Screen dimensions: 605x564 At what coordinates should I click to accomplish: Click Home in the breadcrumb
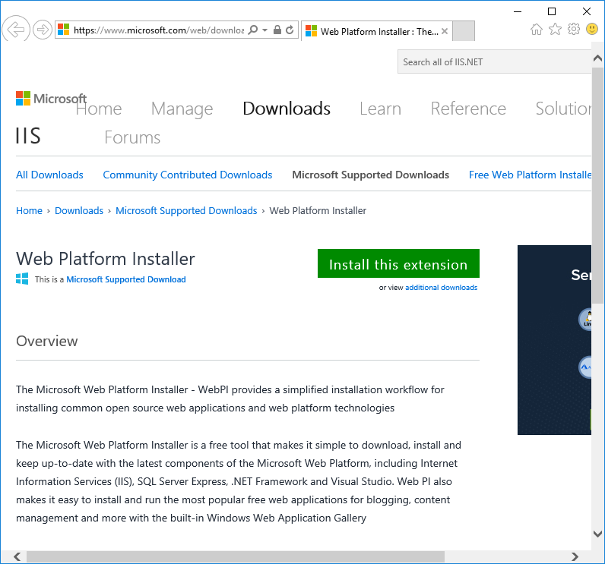coord(29,211)
